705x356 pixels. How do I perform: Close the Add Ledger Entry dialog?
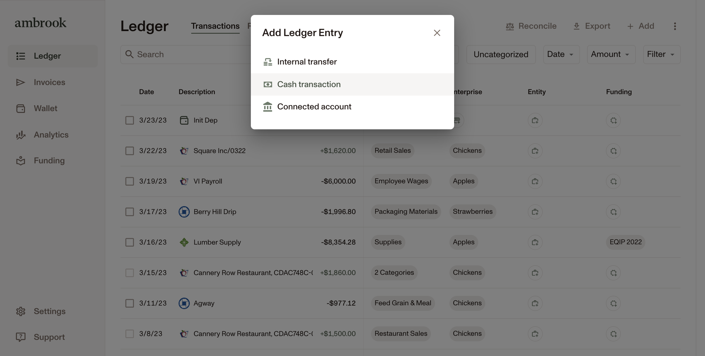tap(437, 33)
